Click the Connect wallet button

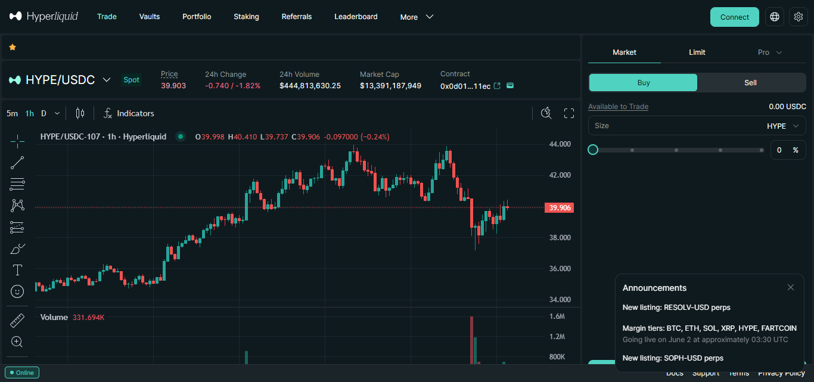(735, 17)
